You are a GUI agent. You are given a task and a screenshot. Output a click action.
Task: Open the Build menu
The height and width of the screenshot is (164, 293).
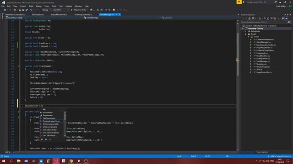coord(31,6)
